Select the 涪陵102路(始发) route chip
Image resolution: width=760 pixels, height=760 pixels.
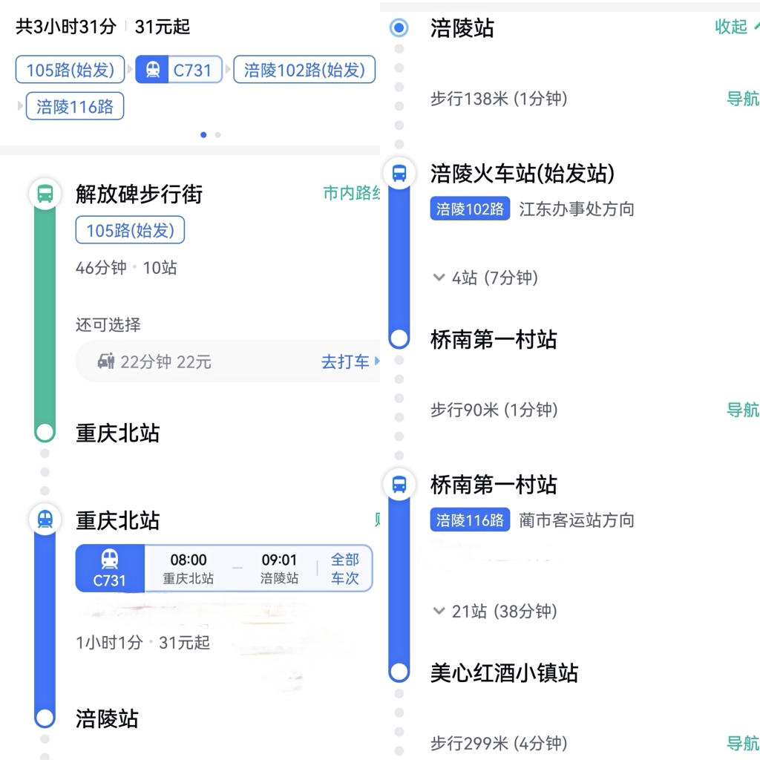click(x=304, y=71)
